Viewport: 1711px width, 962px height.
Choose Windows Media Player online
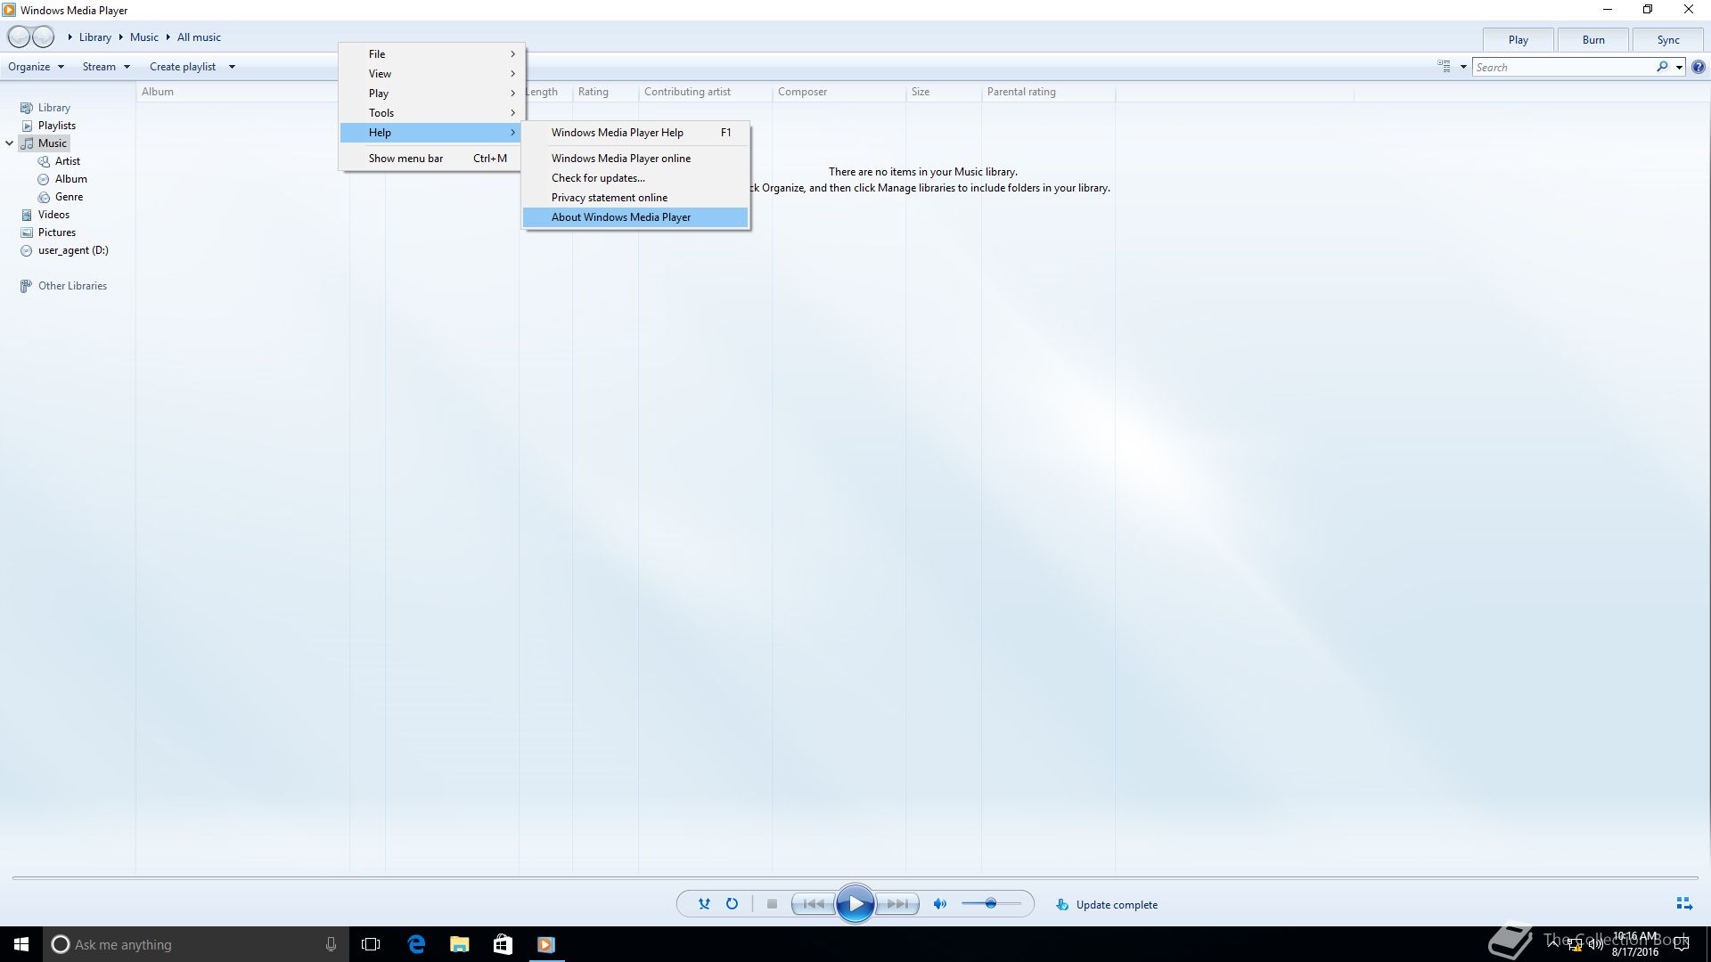(635, 159)
